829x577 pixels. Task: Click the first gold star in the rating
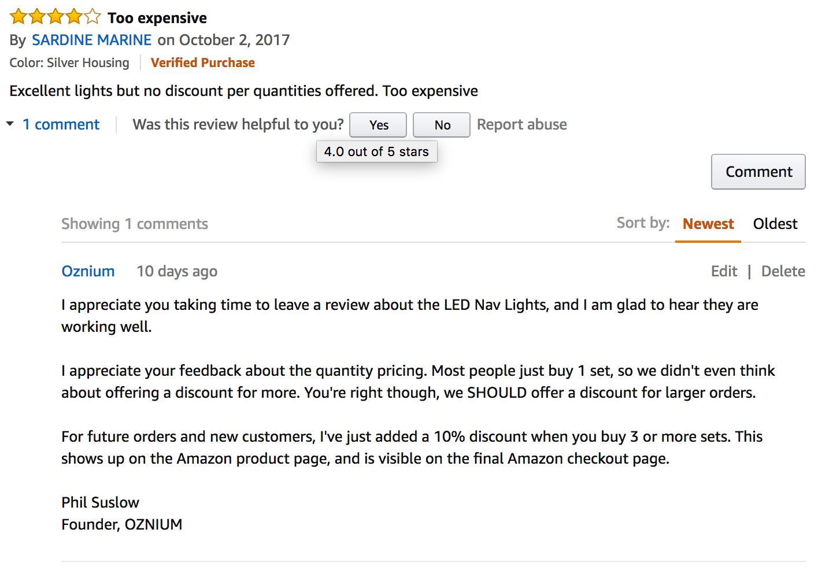coord(18,16)
